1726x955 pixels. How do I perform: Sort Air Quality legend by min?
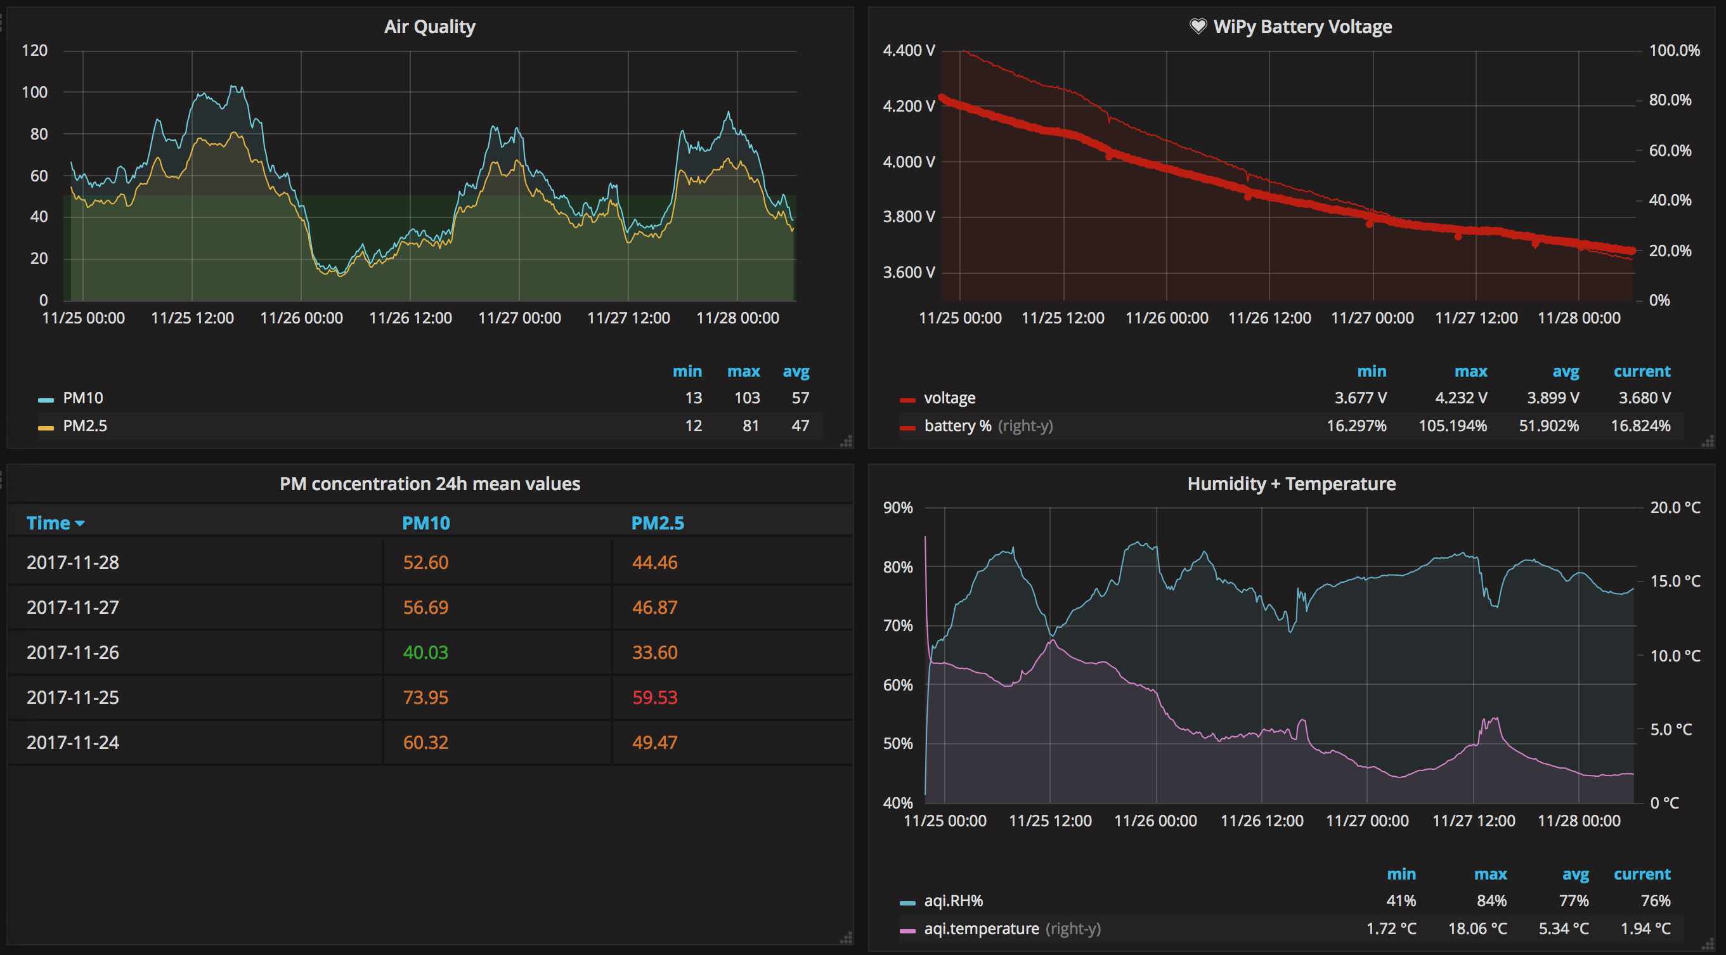coord(687,371)
